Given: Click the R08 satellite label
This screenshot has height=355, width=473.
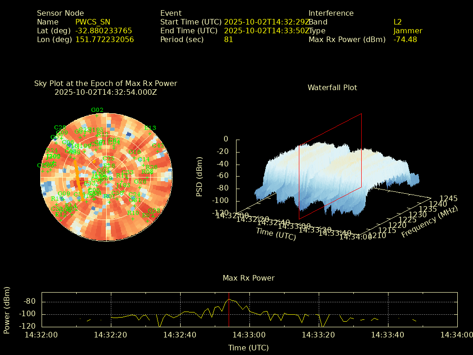Looking at the screenshot, I should pyautogui.click(x=147, y=172).
